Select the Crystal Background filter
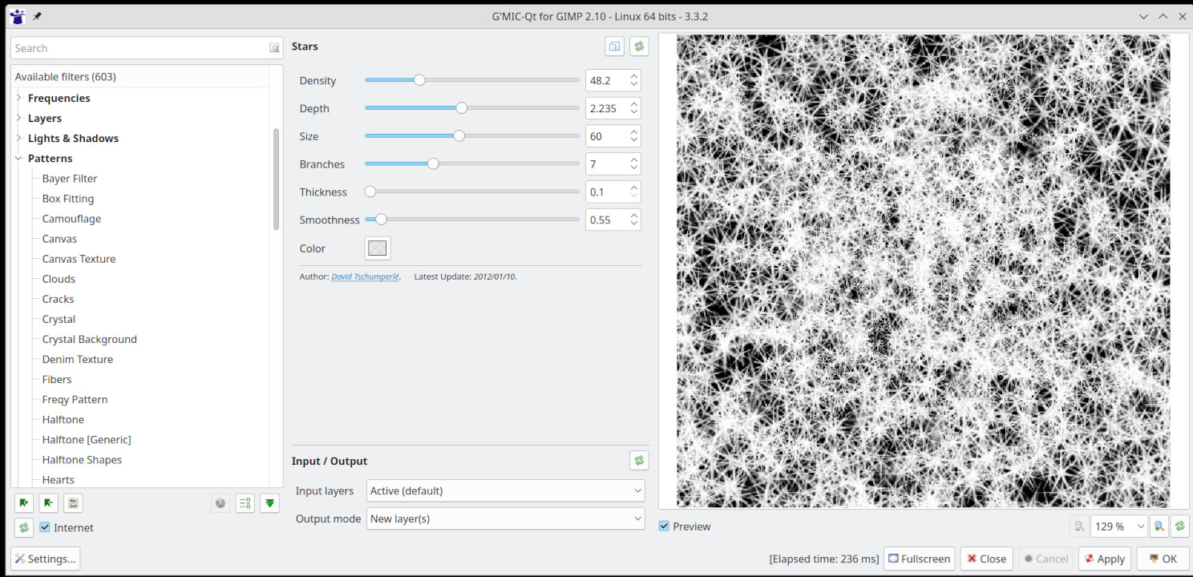The image size is (1193, 577). [x=89, y=339]
